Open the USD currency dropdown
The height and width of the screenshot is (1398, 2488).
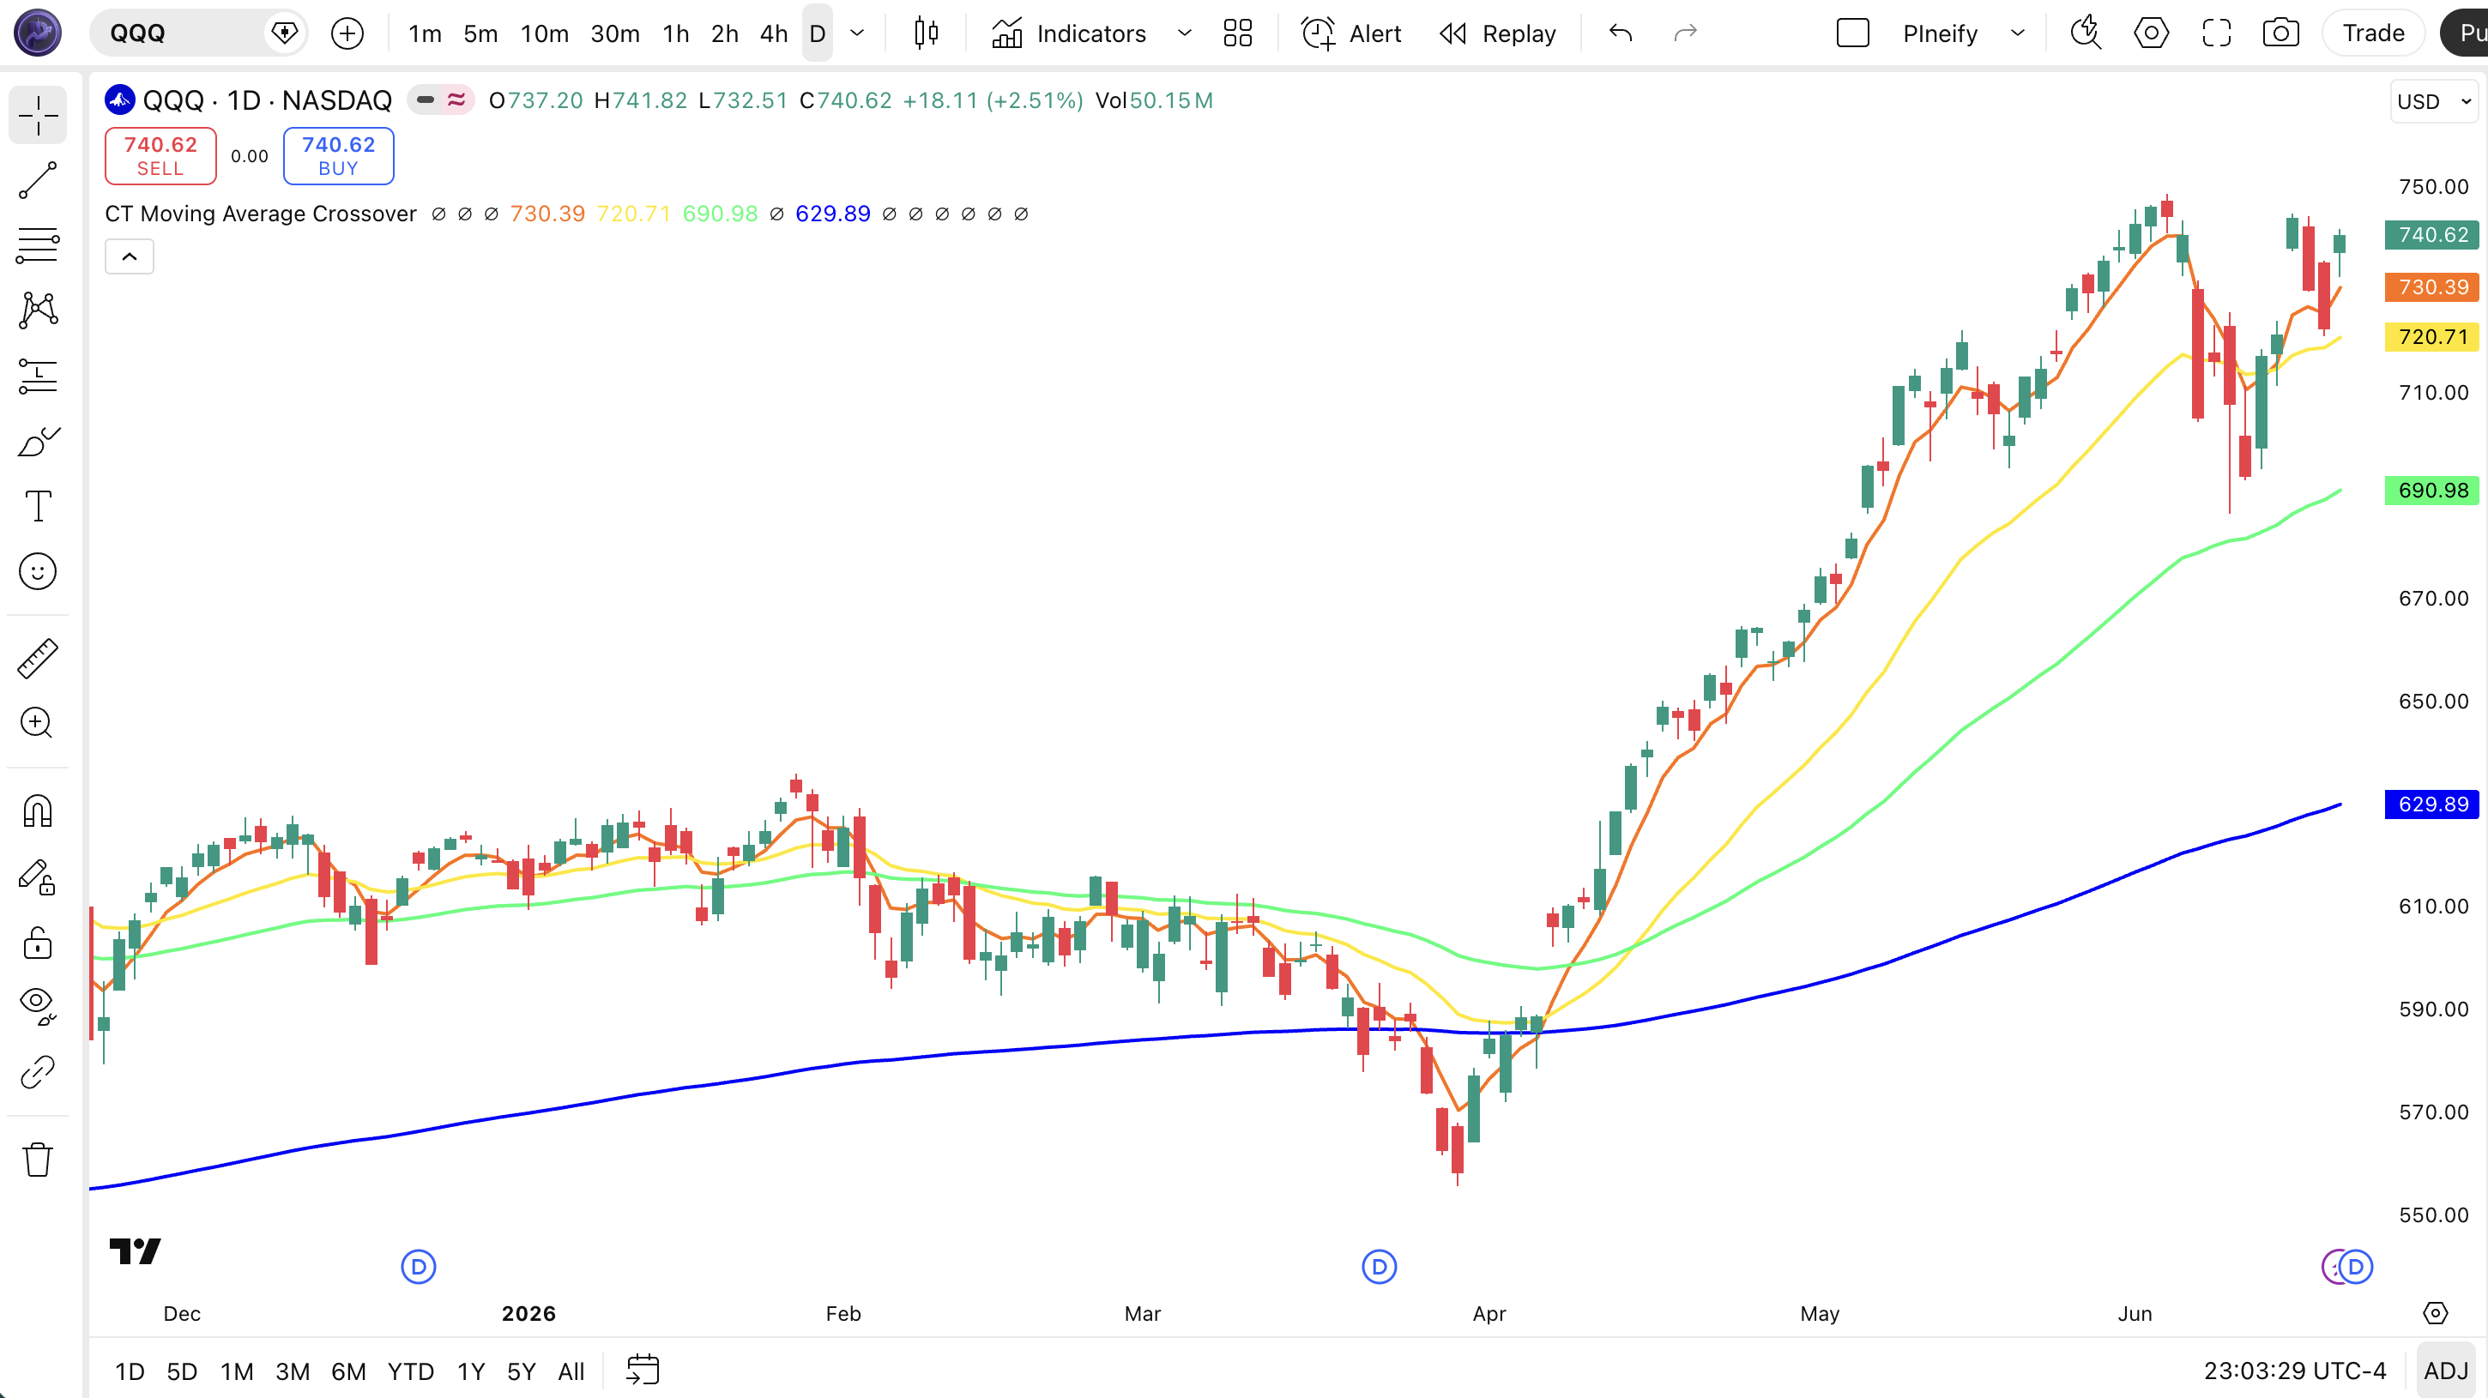pyautogui.click(x=2434, y=101)
